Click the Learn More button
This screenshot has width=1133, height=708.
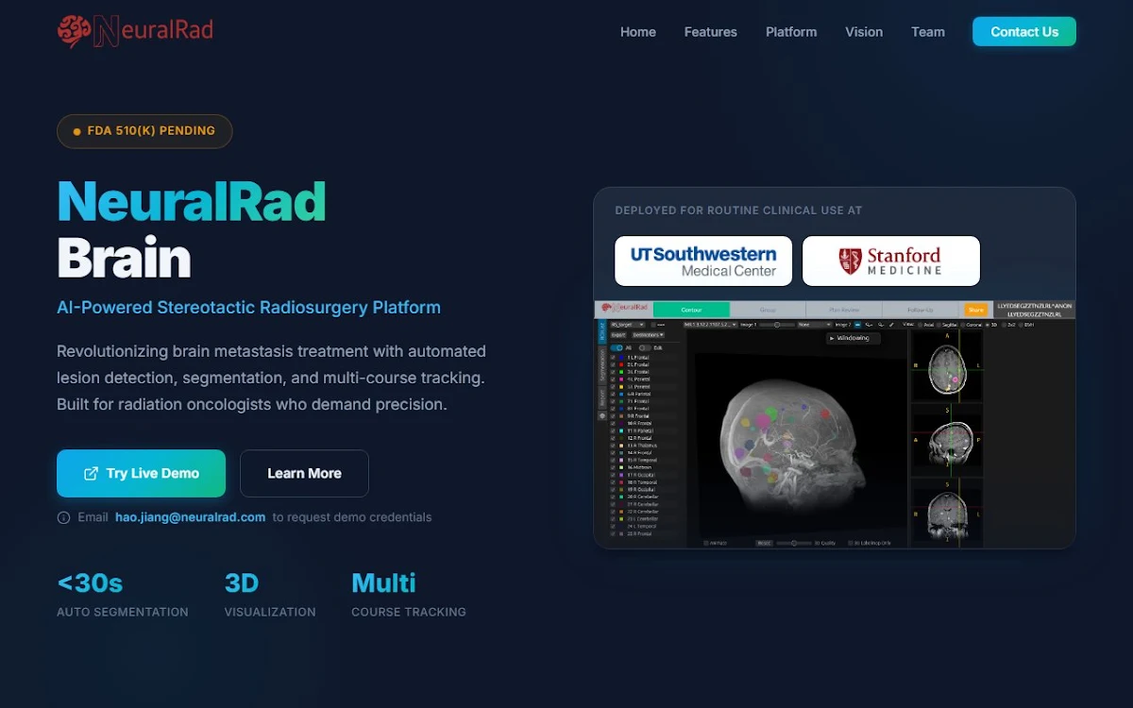point(304,474)
